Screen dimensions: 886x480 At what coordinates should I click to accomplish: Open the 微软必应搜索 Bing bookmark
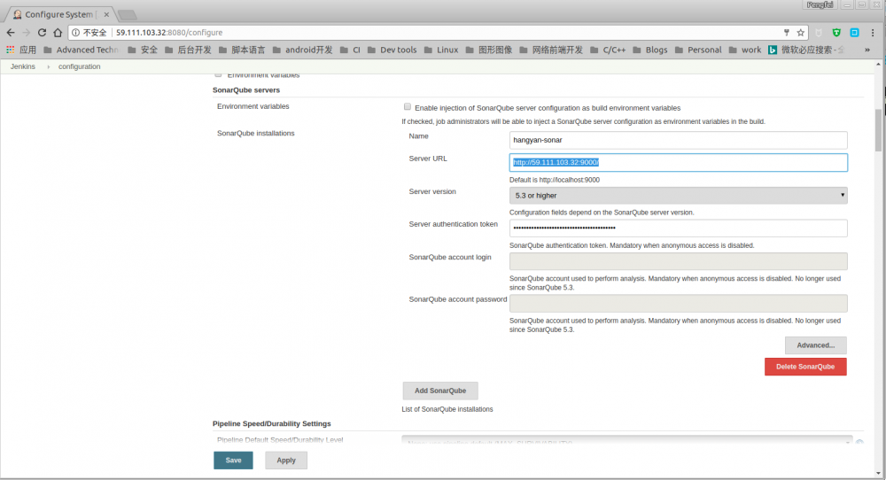(806, 50)
